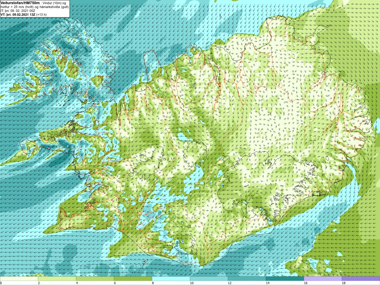Screen dimensions: 380x285
Task: Click the scale label '6'
Action: (x=115, y=283)
